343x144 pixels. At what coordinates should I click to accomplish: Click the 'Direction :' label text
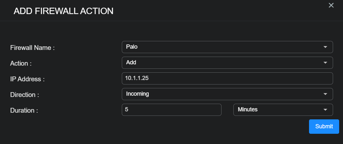point(25,95)
